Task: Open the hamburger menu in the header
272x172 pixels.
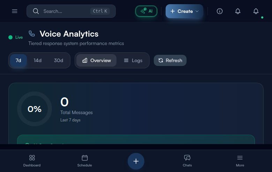Action: [15, 11]
